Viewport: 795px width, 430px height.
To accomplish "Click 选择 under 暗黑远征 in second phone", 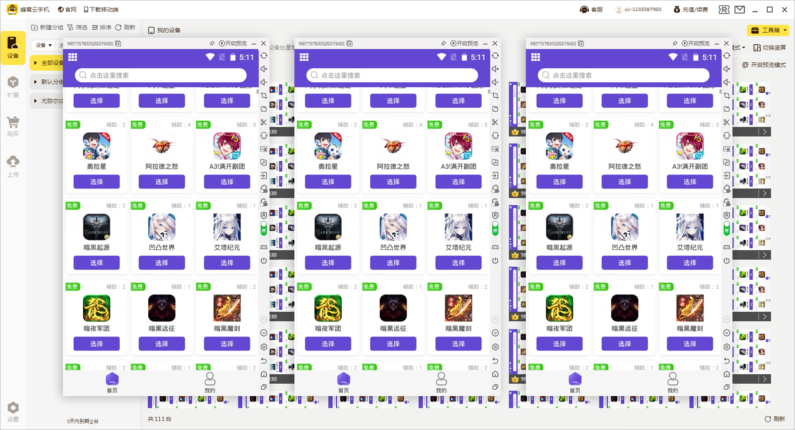I will (x=393, y=344).
